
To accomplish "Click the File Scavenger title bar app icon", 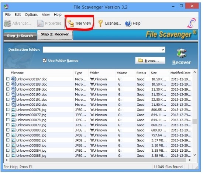I will (6, 7).
